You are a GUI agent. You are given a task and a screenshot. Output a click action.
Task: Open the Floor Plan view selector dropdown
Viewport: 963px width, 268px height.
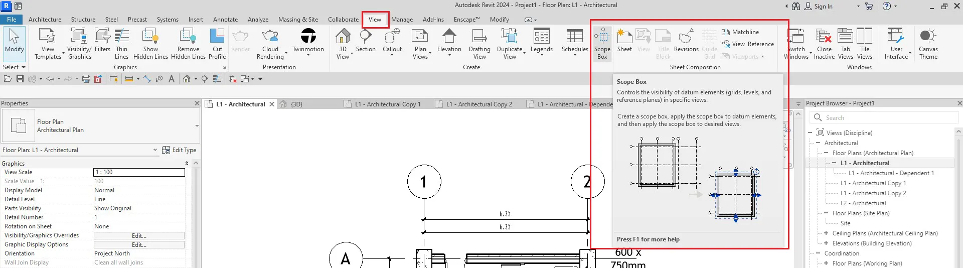pyautogui.click(x=155, y=150)
